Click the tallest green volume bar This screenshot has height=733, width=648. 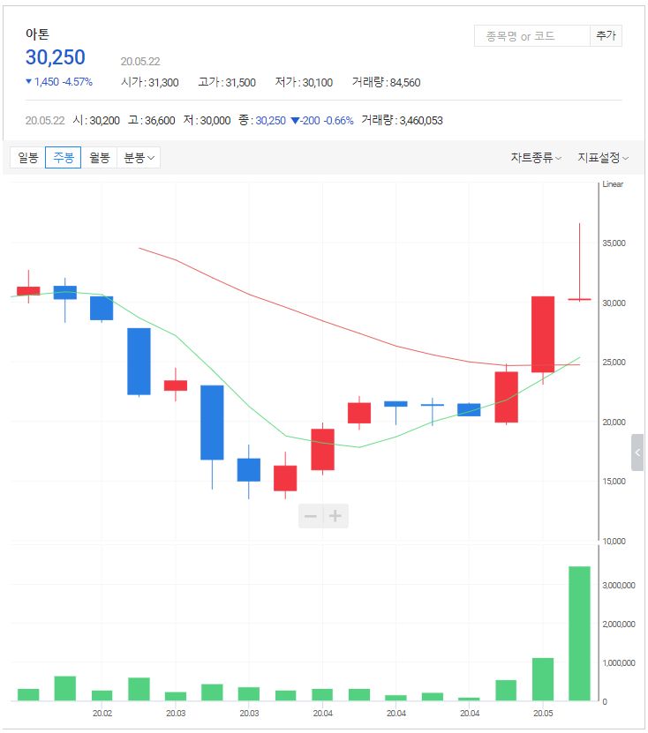coord(579,633)
